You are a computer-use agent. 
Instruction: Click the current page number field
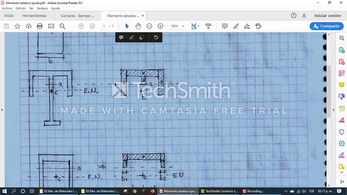(104, 26)
